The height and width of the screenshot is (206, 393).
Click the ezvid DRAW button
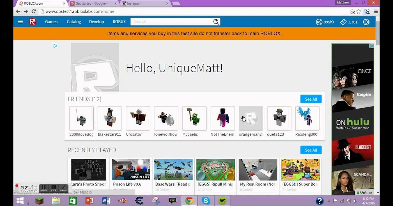click(x=64, y=188)
